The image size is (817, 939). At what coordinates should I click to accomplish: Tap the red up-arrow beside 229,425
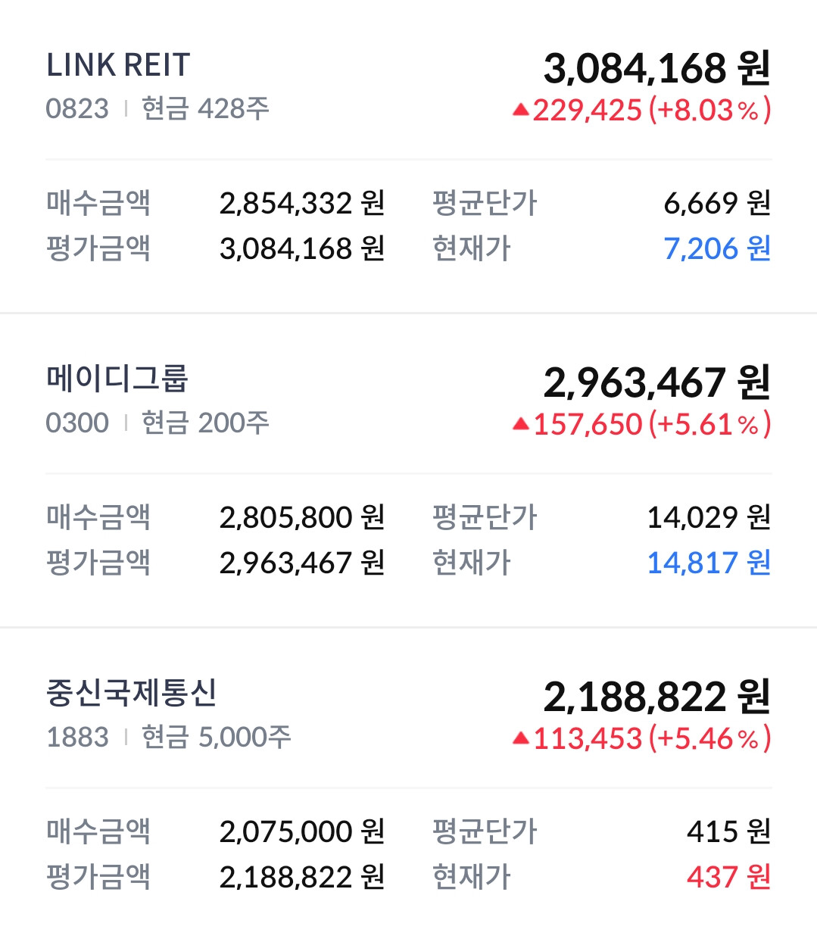coord(520,111)
